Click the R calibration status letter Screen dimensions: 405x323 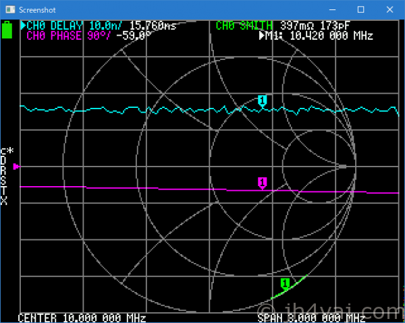pos(3,171)
